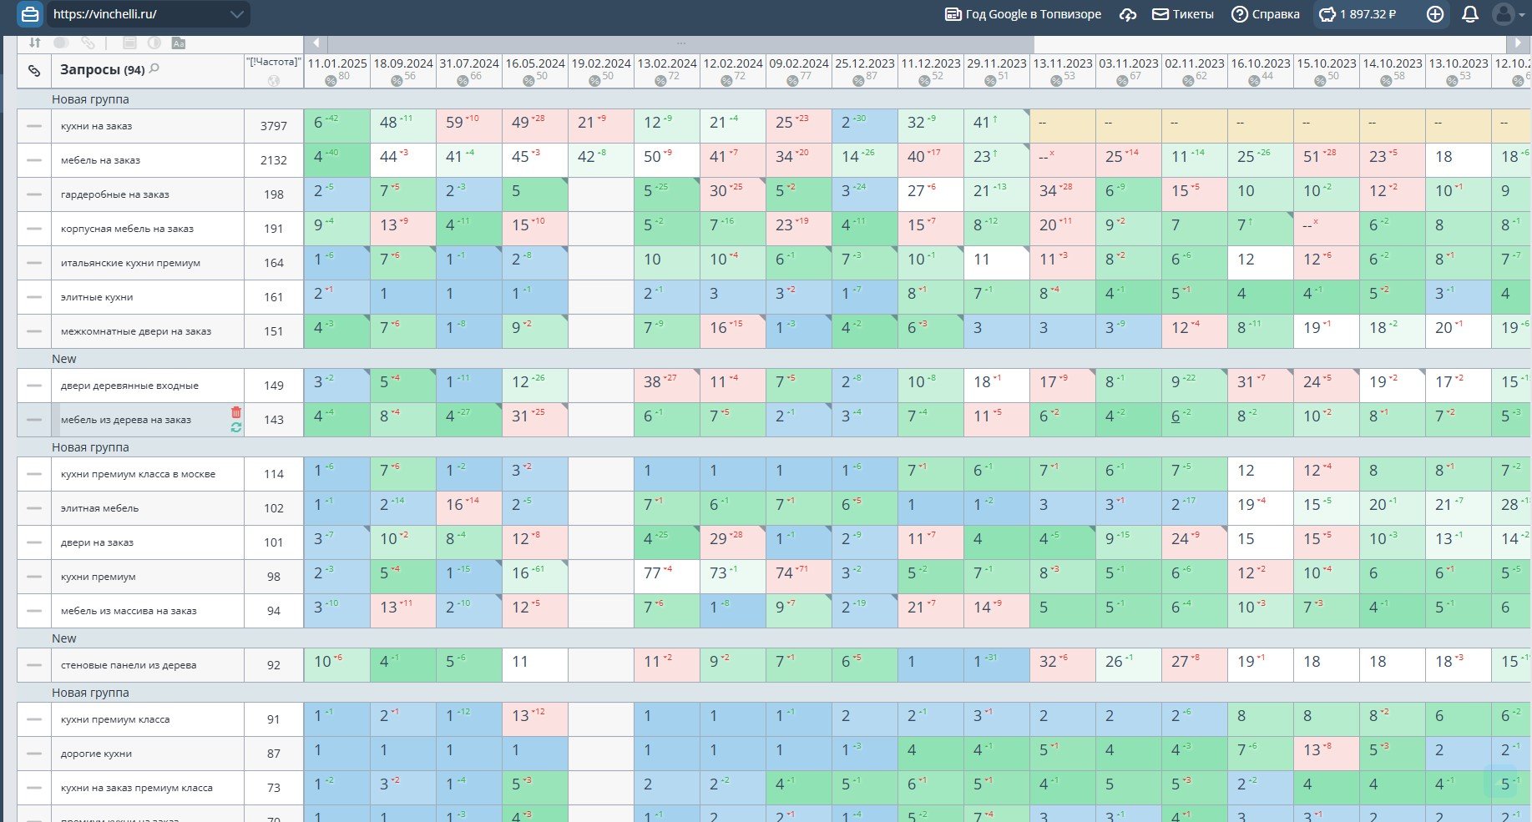Viewport: 1532px width, 822px height.
Task: Click percent icon under 11.01.2025 date
Action: [x=331, y=80]
